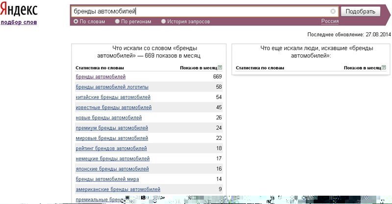Image resolution: width=392 pixels, height=204 pixels.
Task: Click right Статистика по словам column header
Action: coord(260,68)
